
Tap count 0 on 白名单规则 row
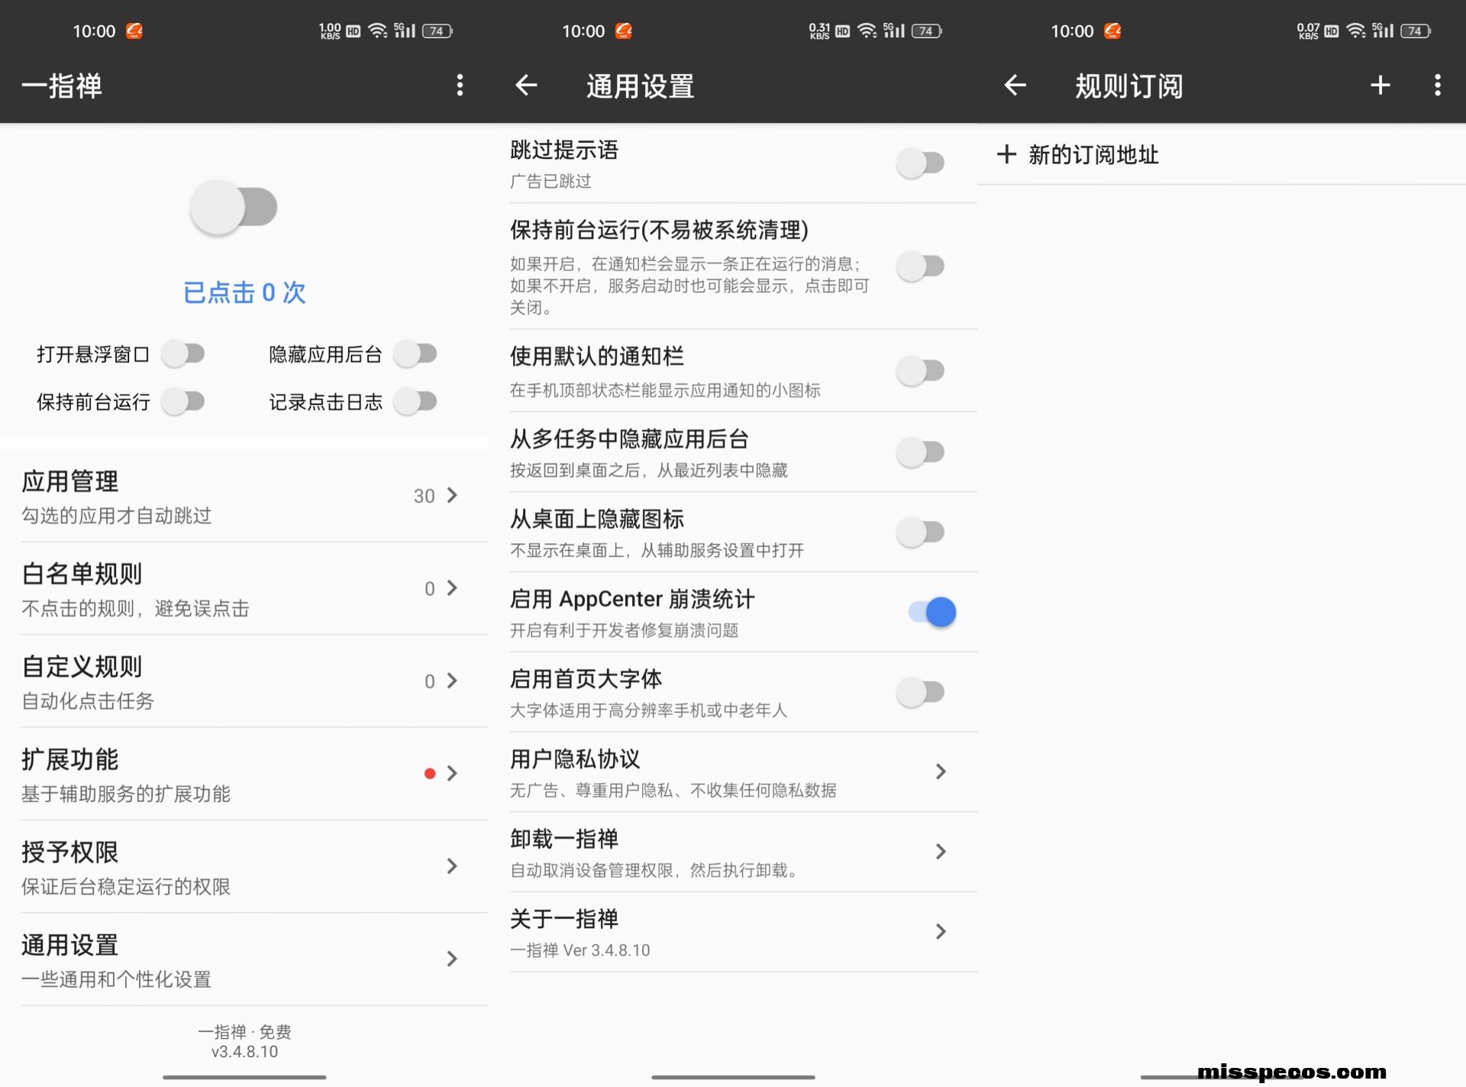coord(430,589)
